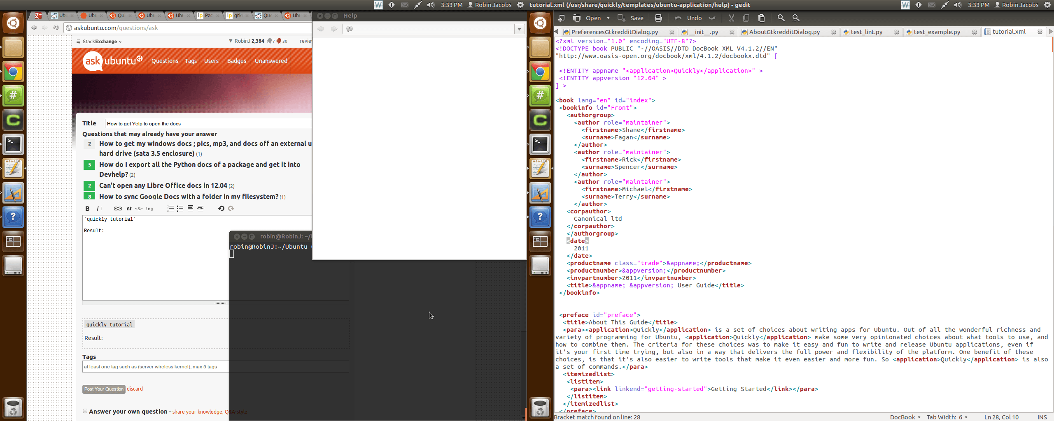Insert a numbered list in the editor

pyautogui.click(x=170, y=208)
